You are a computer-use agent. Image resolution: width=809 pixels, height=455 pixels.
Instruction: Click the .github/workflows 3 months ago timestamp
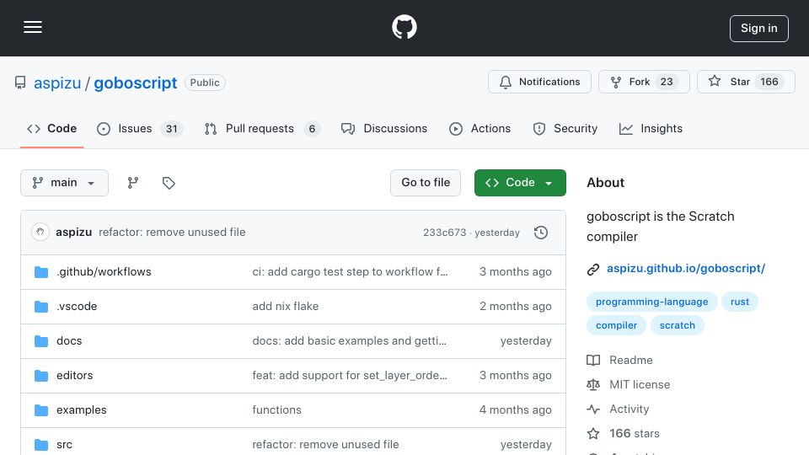click(x=516, y=272)
